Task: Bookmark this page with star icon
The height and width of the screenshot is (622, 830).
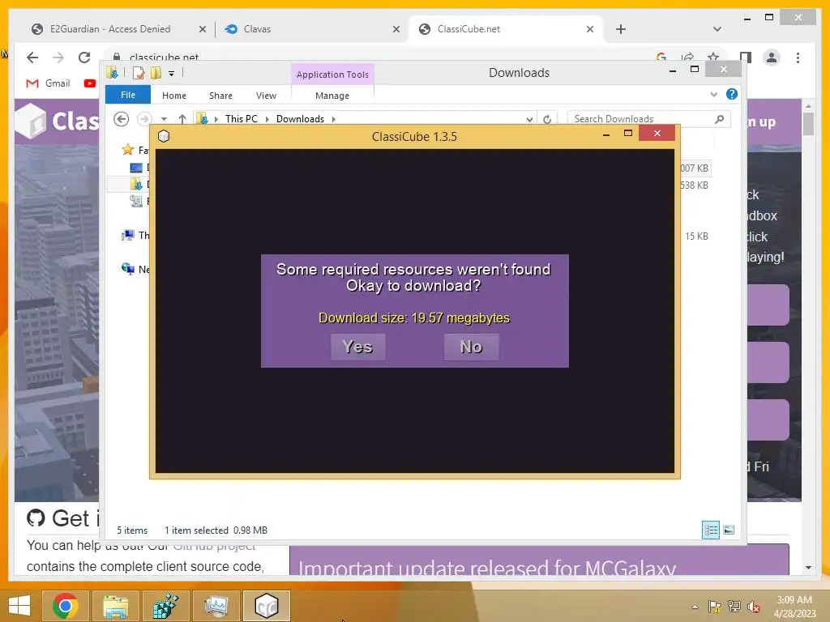Action: click(x=713, y=58)
